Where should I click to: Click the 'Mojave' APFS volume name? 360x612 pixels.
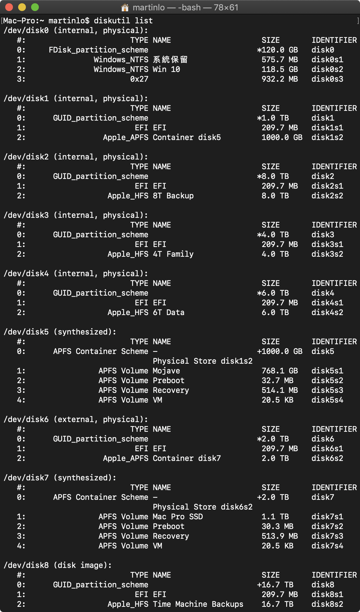click(x=166, y=371)
